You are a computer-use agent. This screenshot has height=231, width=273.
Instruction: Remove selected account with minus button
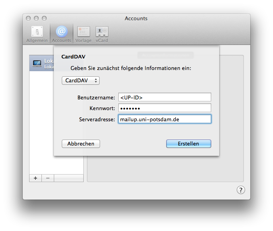47,178
